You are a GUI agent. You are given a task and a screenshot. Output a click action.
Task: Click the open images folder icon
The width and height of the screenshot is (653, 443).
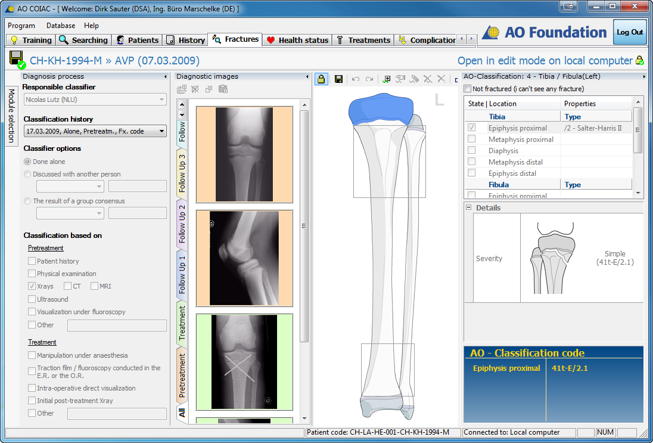point(182,89)
